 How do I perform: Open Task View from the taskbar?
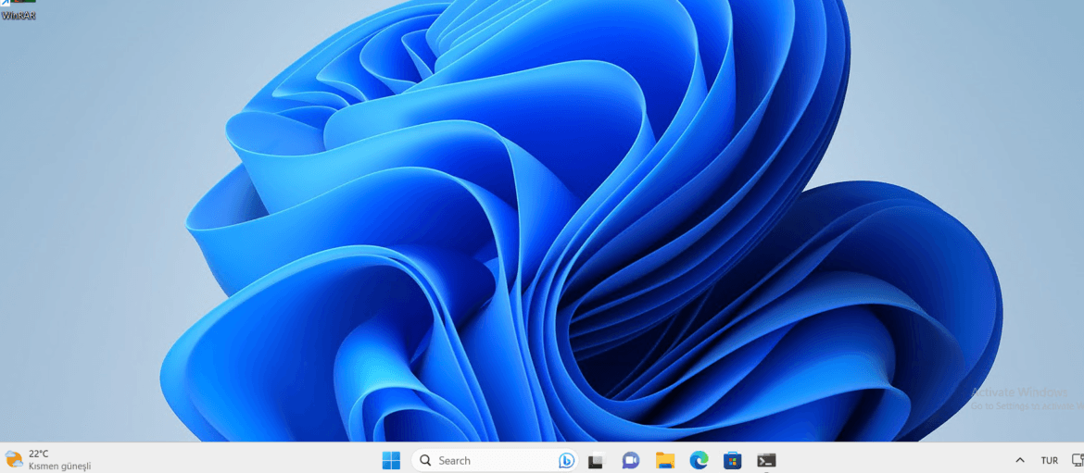coord(597,460)
